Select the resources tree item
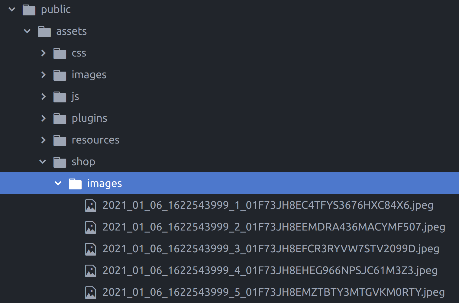Screen dimensions: 459x303 (95, 140)
